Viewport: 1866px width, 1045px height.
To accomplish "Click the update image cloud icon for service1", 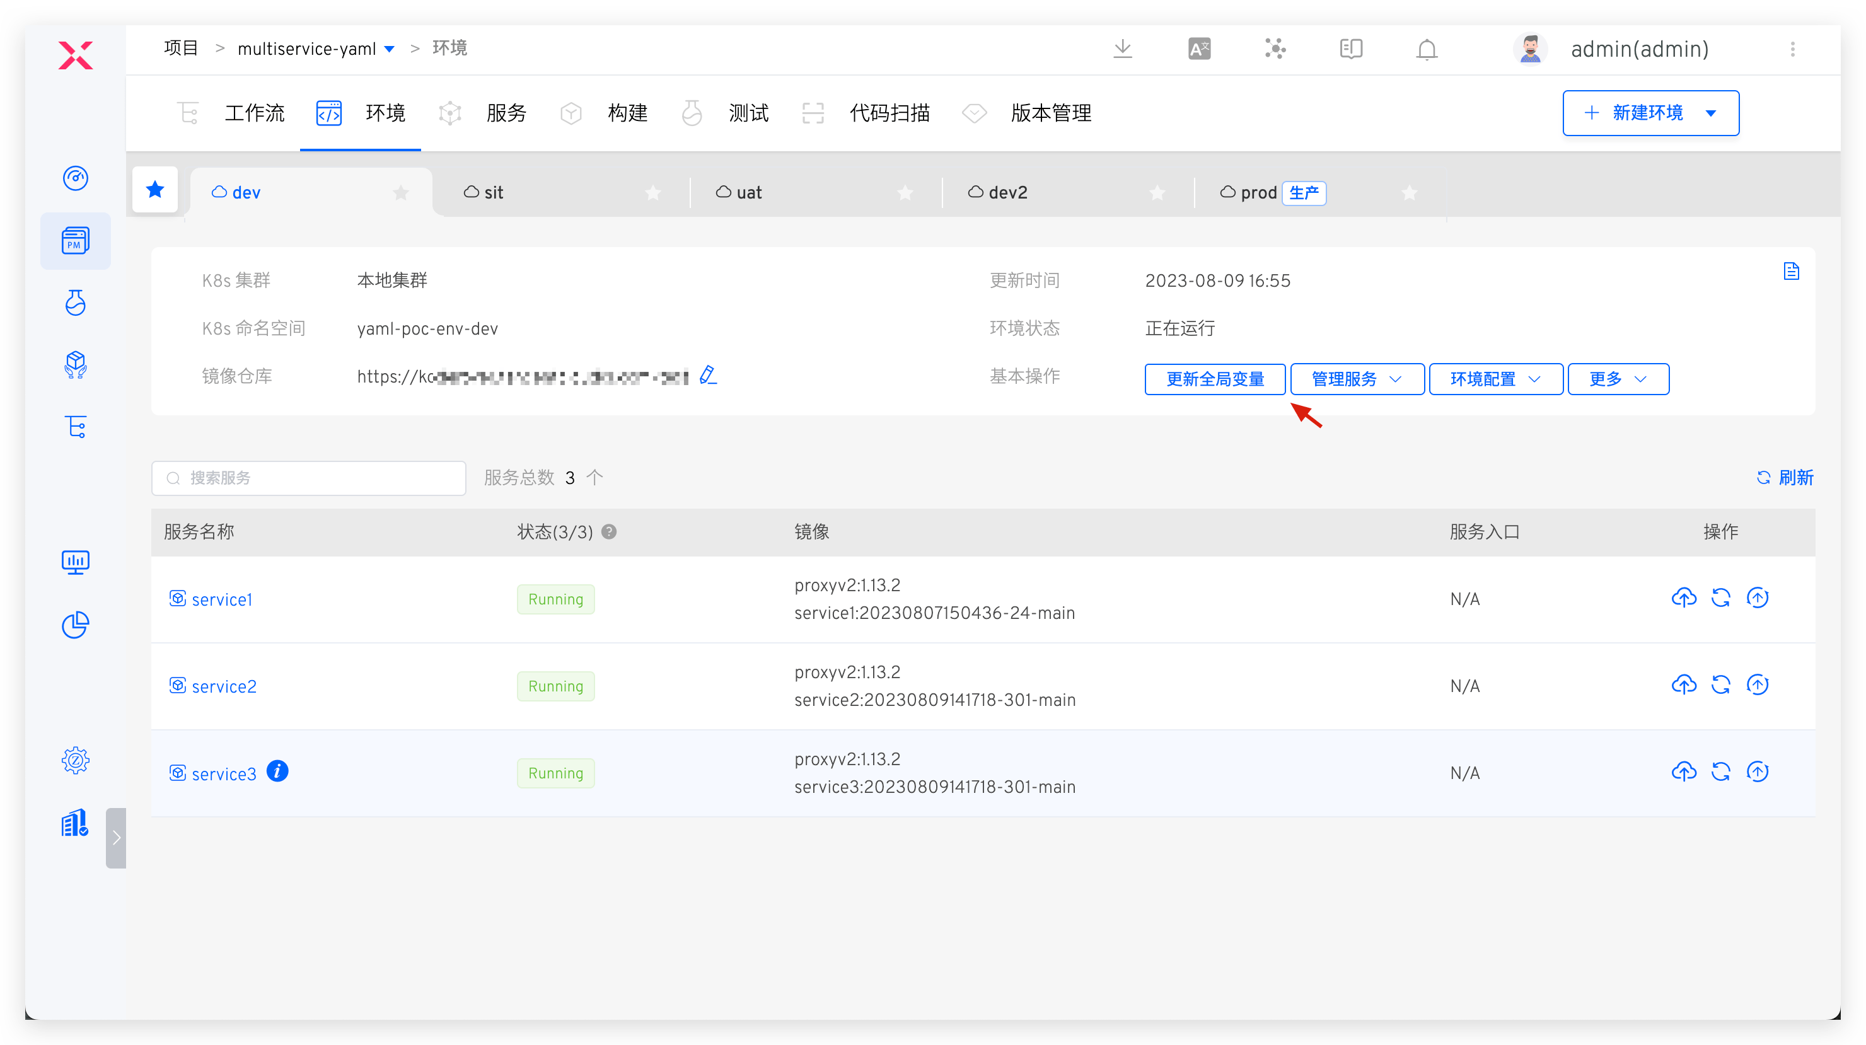I will [1683, 598].
